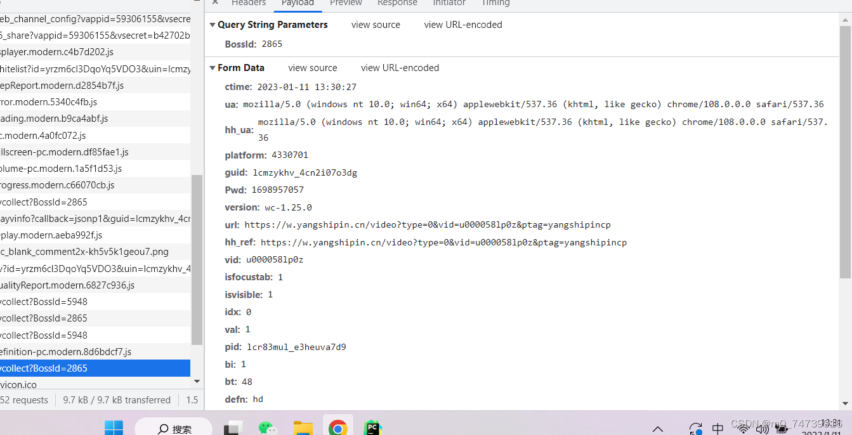Launch WeChat from the taskbar
This screenshot has width=852, height=435.
[268, 429]
